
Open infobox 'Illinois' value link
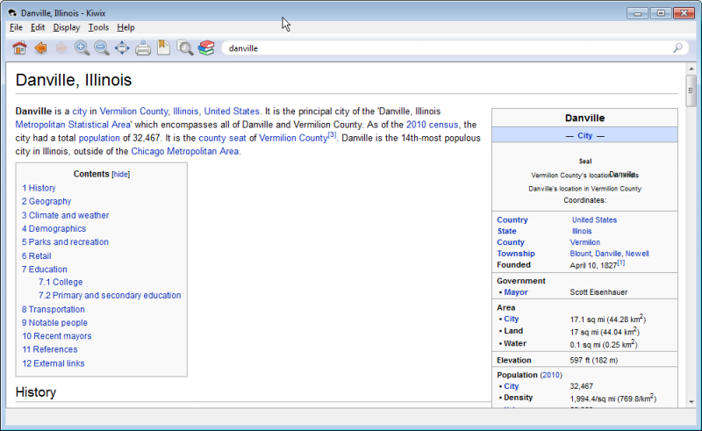tap(582, 231)
